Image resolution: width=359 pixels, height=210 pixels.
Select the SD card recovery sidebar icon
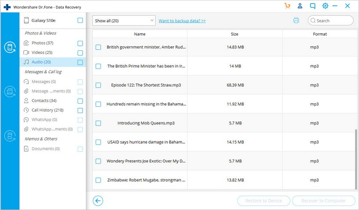click(x=10, y=92)
